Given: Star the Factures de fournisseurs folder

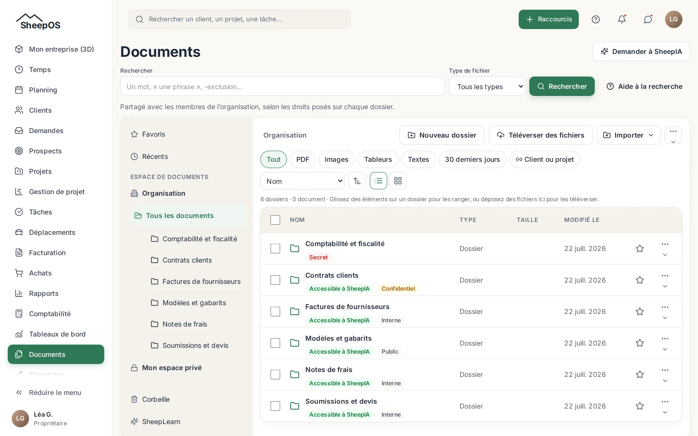Looking at the screenshot, I should [640, 311].
